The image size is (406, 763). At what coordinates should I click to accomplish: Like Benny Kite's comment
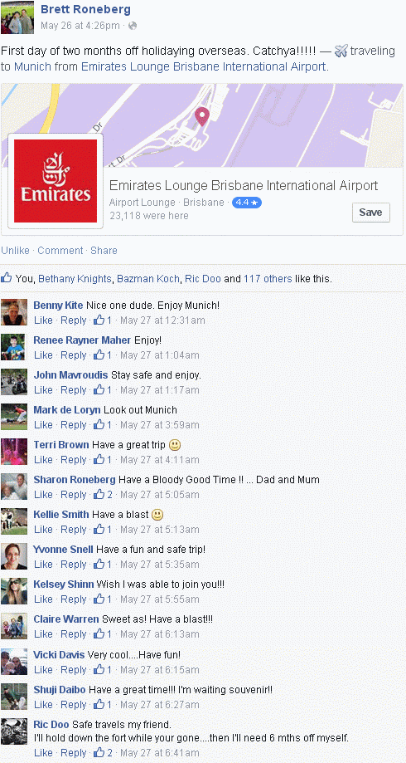[43, 320]
